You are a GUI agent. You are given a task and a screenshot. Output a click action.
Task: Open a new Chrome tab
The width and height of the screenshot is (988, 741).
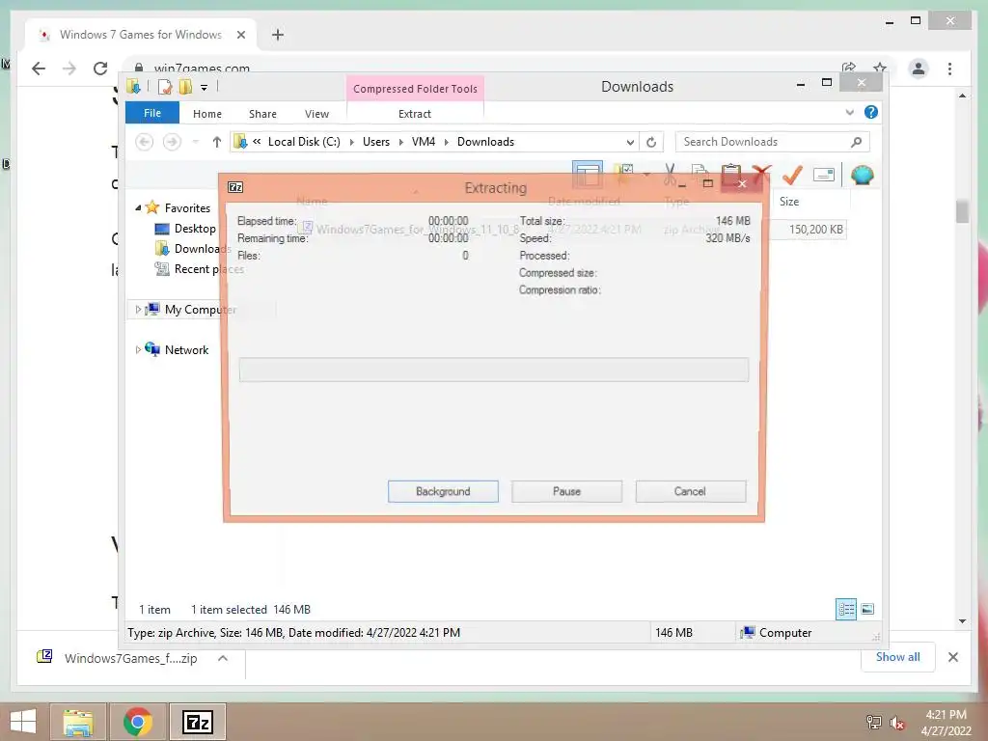(x=278, y=35)
